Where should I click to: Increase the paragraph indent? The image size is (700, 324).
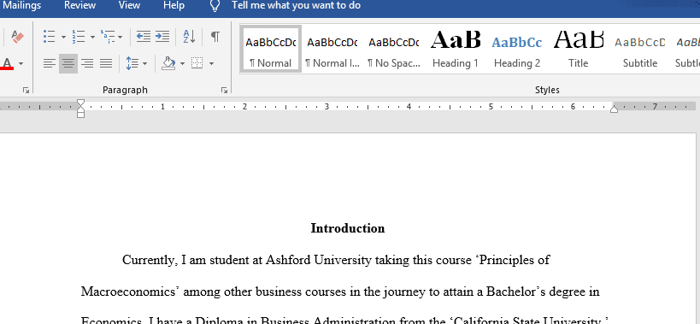[162, 37]
